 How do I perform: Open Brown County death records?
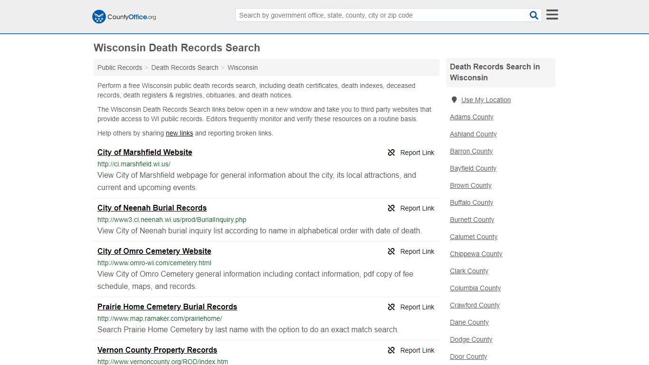[x=471, y=185]
